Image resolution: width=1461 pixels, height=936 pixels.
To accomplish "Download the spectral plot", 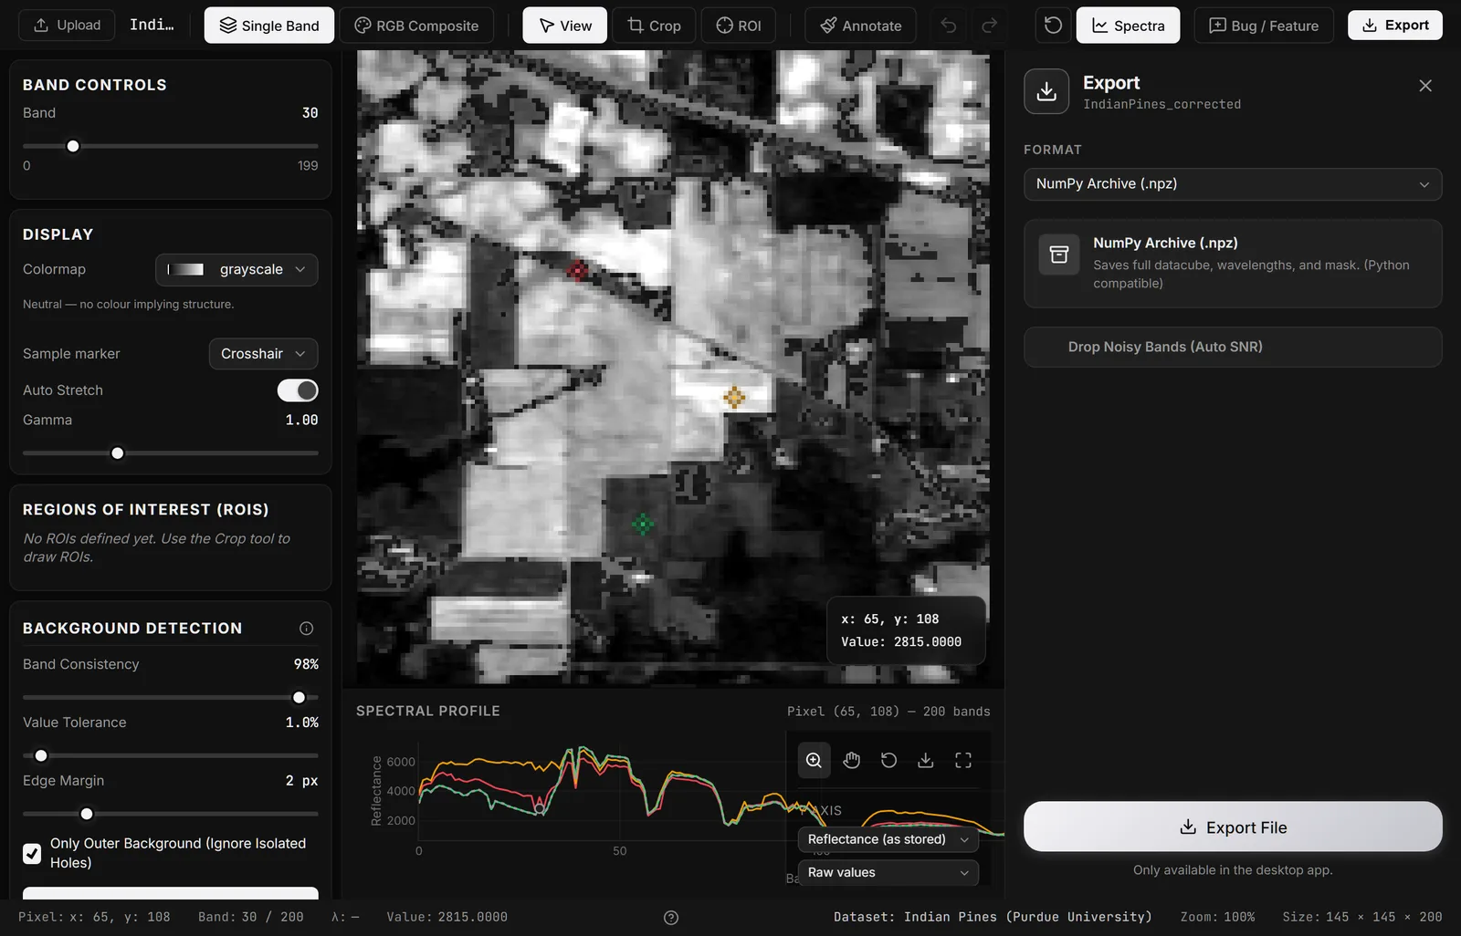I will click(x=926, y=761).
